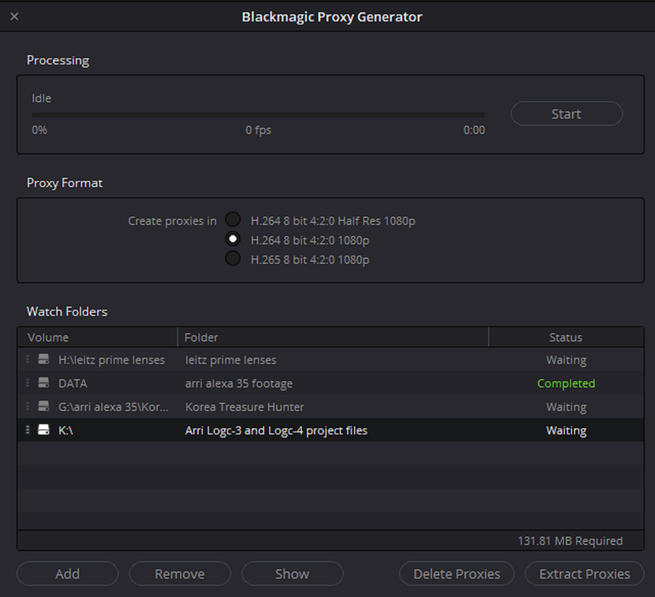The image size is (655, 597).
Task: Click drag handle of G:\arri alexa 35 row
Action: [28, 407]
